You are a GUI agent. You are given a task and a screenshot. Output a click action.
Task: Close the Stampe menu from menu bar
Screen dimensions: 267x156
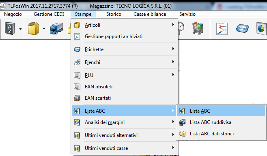(x=83, y=14)
